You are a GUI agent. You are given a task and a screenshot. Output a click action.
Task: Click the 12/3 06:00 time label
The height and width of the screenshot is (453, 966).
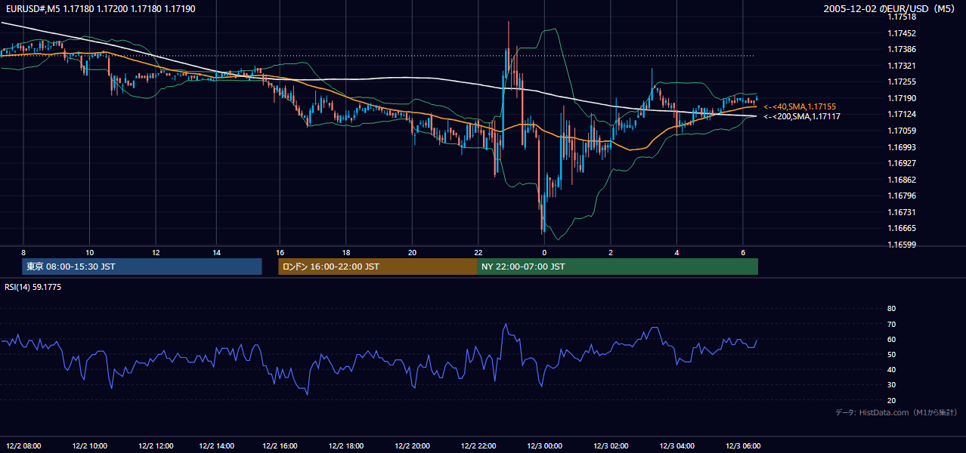pyautogui.click(x=743, y=445)
